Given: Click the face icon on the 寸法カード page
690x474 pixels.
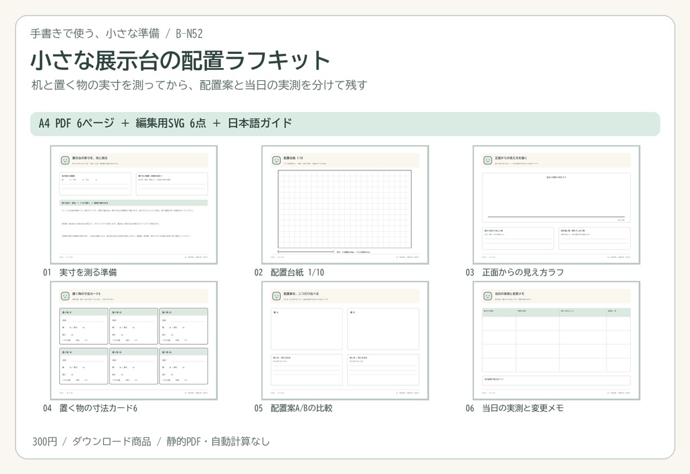Looking at the screenshot, I should [65, 296].
